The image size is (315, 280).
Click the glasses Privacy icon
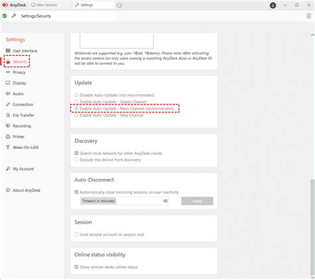point(8,72)
